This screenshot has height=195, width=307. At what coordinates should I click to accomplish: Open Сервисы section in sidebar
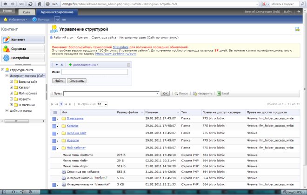23,49
